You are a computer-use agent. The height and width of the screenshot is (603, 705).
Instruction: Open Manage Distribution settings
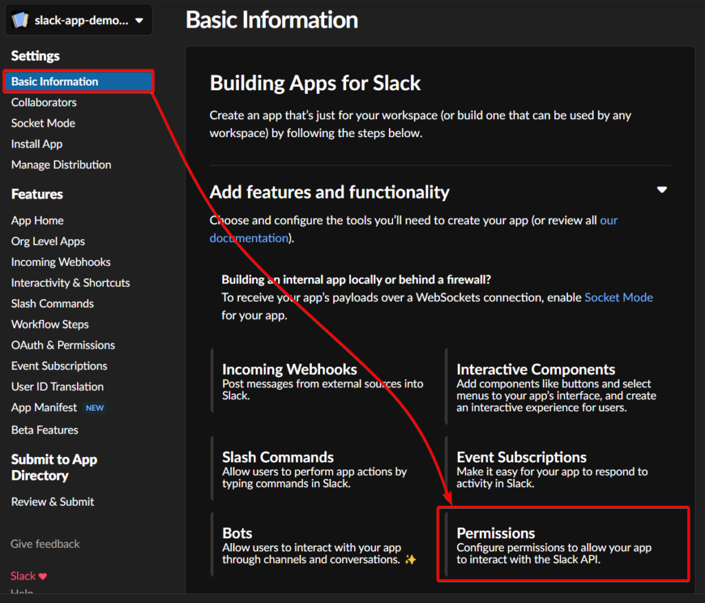tap(61, 165)
